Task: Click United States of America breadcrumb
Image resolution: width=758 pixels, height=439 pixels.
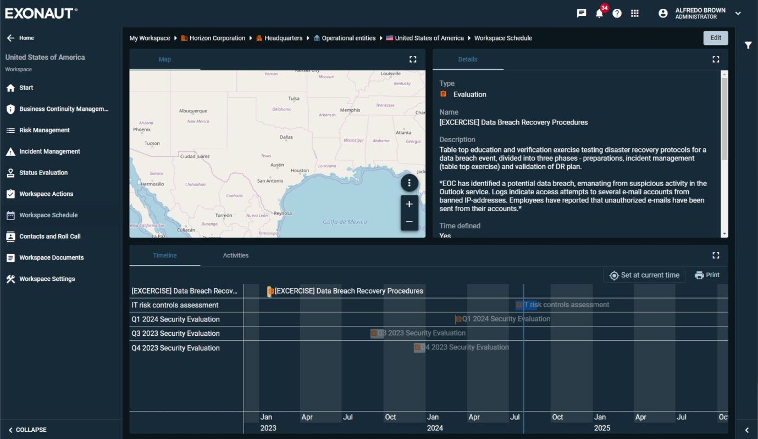Action: pos(425,38)
